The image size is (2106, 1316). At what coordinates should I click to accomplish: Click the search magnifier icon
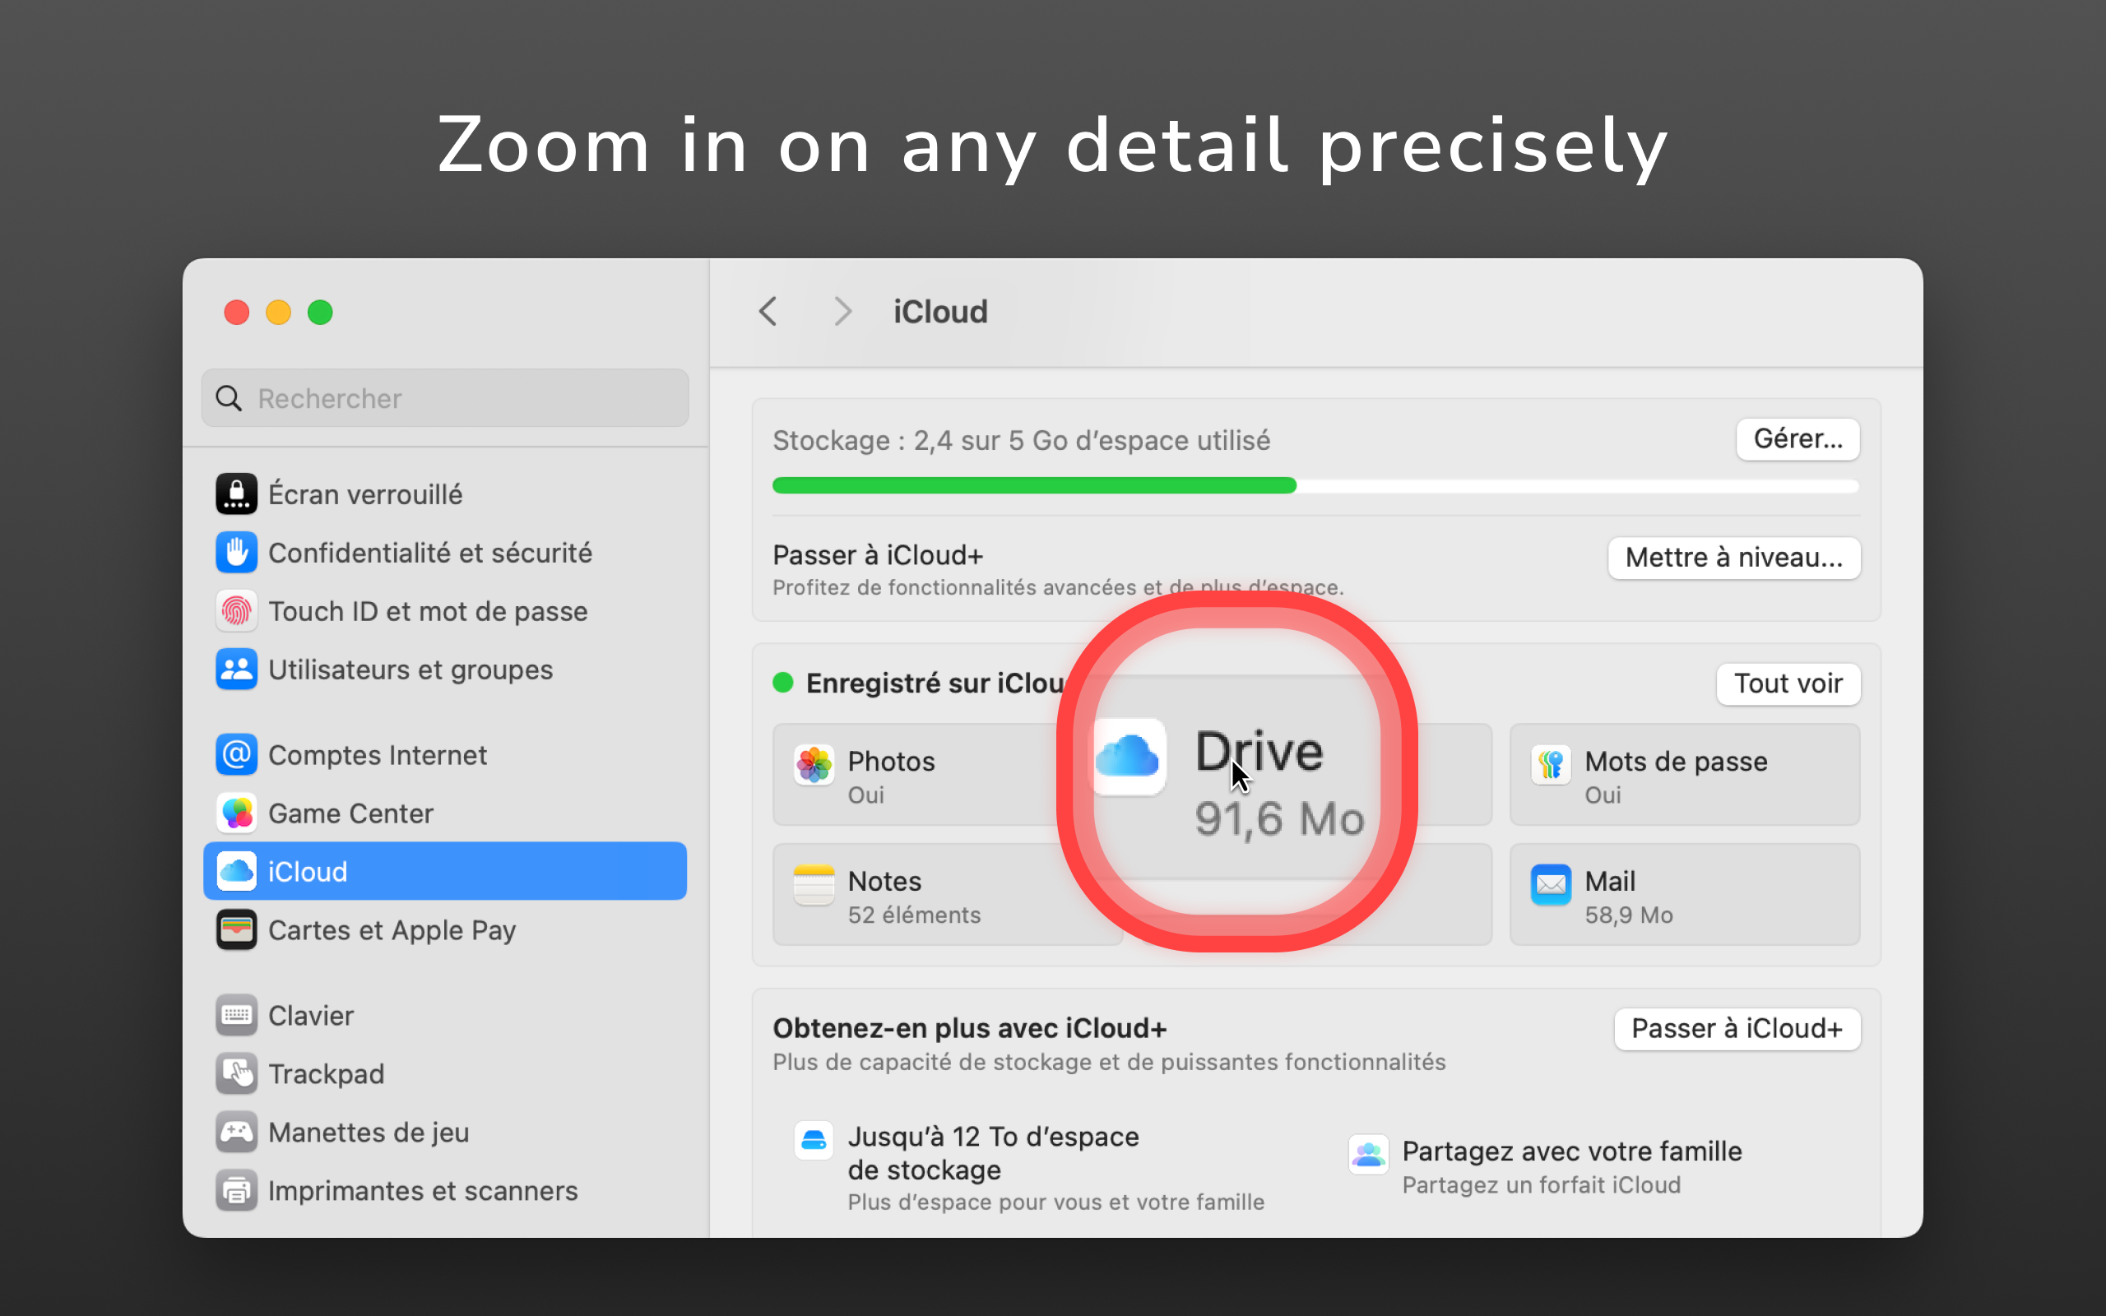click(229, 399)
